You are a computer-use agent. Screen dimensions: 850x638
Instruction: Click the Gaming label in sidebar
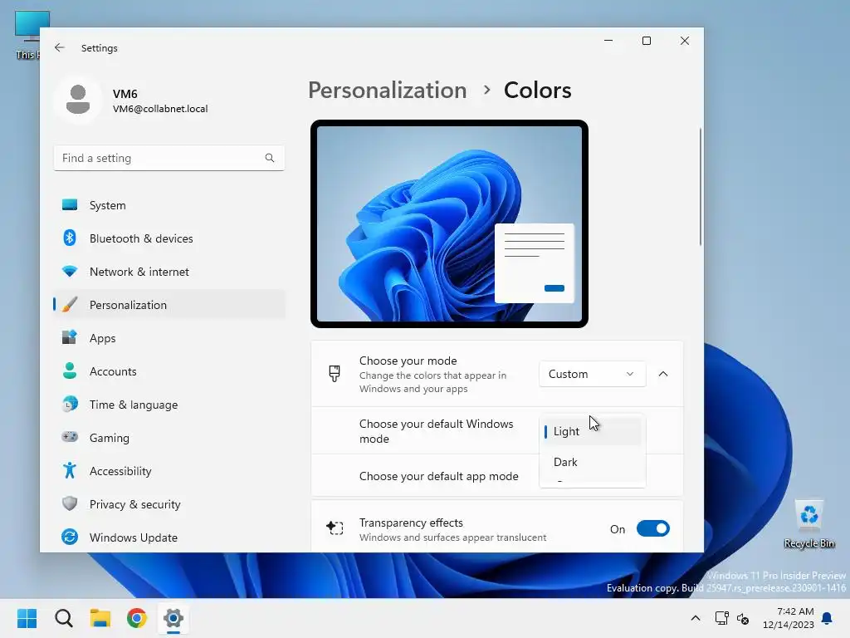coord(109,438)
